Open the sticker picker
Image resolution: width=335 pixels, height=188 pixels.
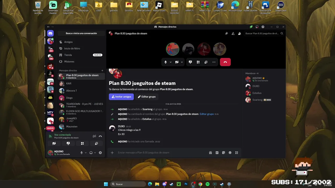(x=224, y=152)
